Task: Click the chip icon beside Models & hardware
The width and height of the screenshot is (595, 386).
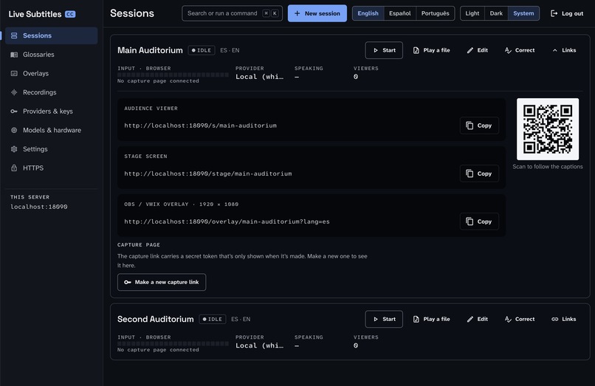Action: click(14, 130)
